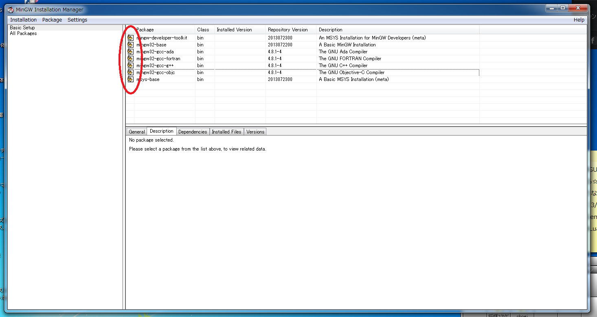Click repository version 2013072300 of msys-base
Screen dimensions: 597x317
(x=280, y=79)
